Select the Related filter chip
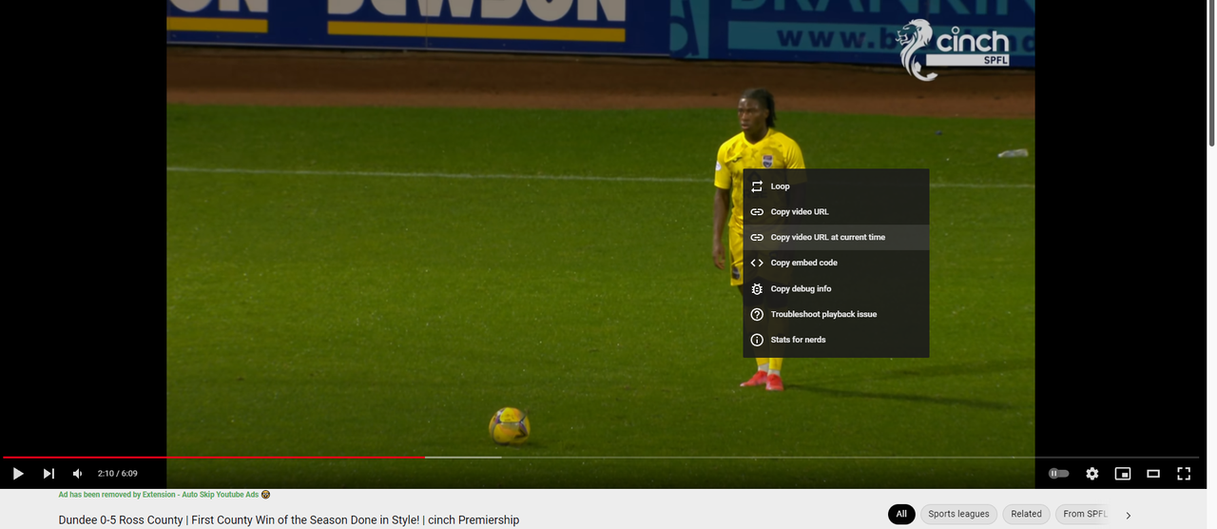 [x=1026, y=514]
